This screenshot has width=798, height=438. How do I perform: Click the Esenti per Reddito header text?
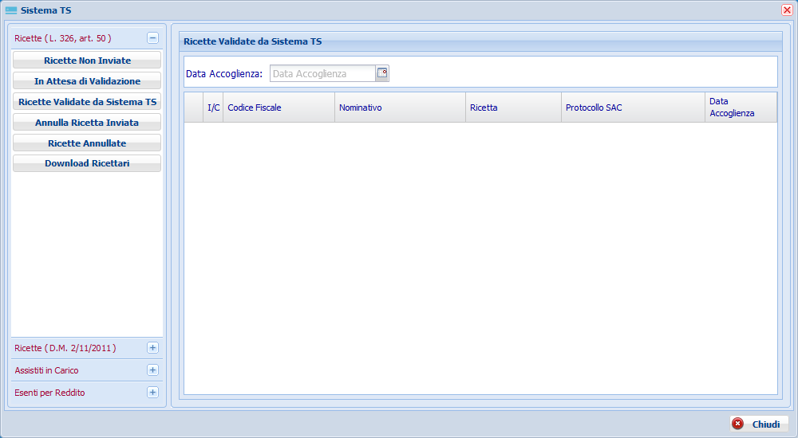click(x=49, y=393)
